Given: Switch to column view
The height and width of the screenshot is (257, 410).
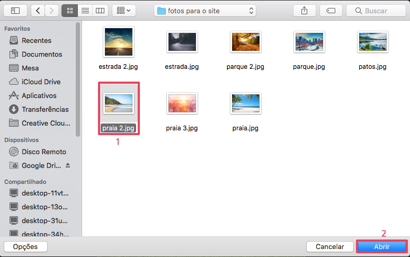Looking at the screenshot, I should coord(100,11).
